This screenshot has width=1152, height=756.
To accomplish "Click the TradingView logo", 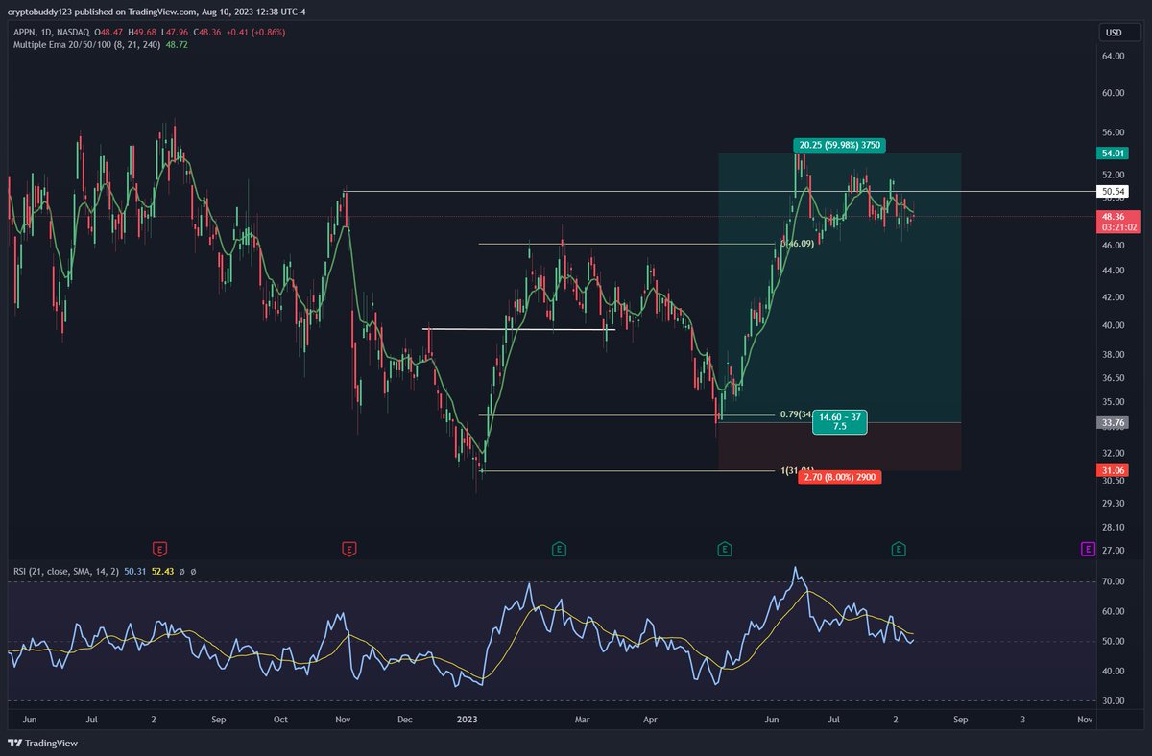I will (x=42, y=743).
